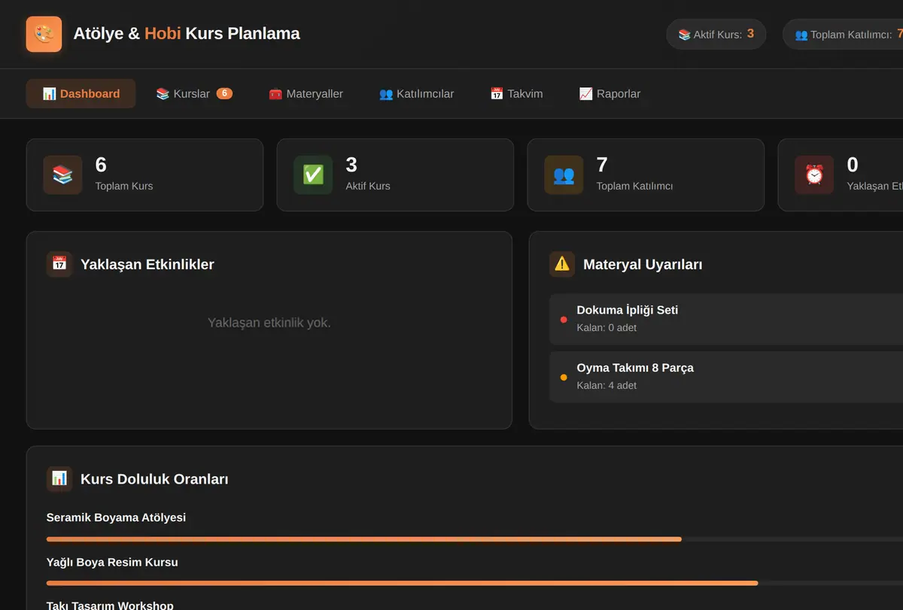Viewport: 903px width, 610px height.
Task: Open the Dokuma İpliği Seti warning item
Action: 726,319
